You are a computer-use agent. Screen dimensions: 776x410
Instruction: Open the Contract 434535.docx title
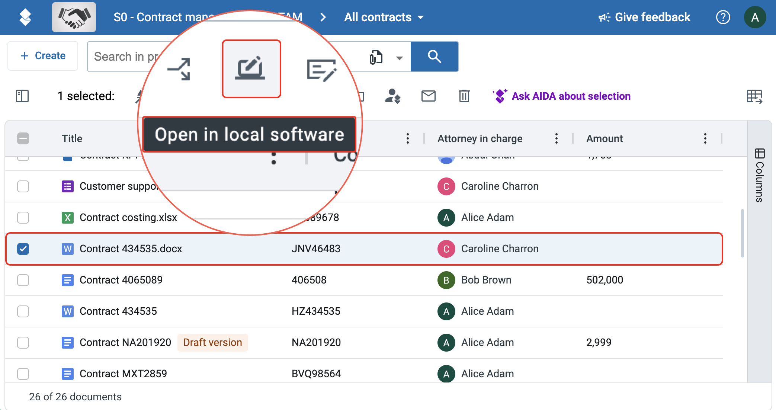tap(131, 249)
